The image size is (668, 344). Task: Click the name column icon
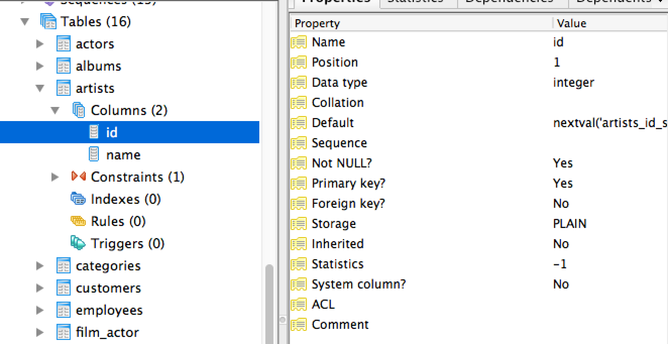(x=94, y=155)
